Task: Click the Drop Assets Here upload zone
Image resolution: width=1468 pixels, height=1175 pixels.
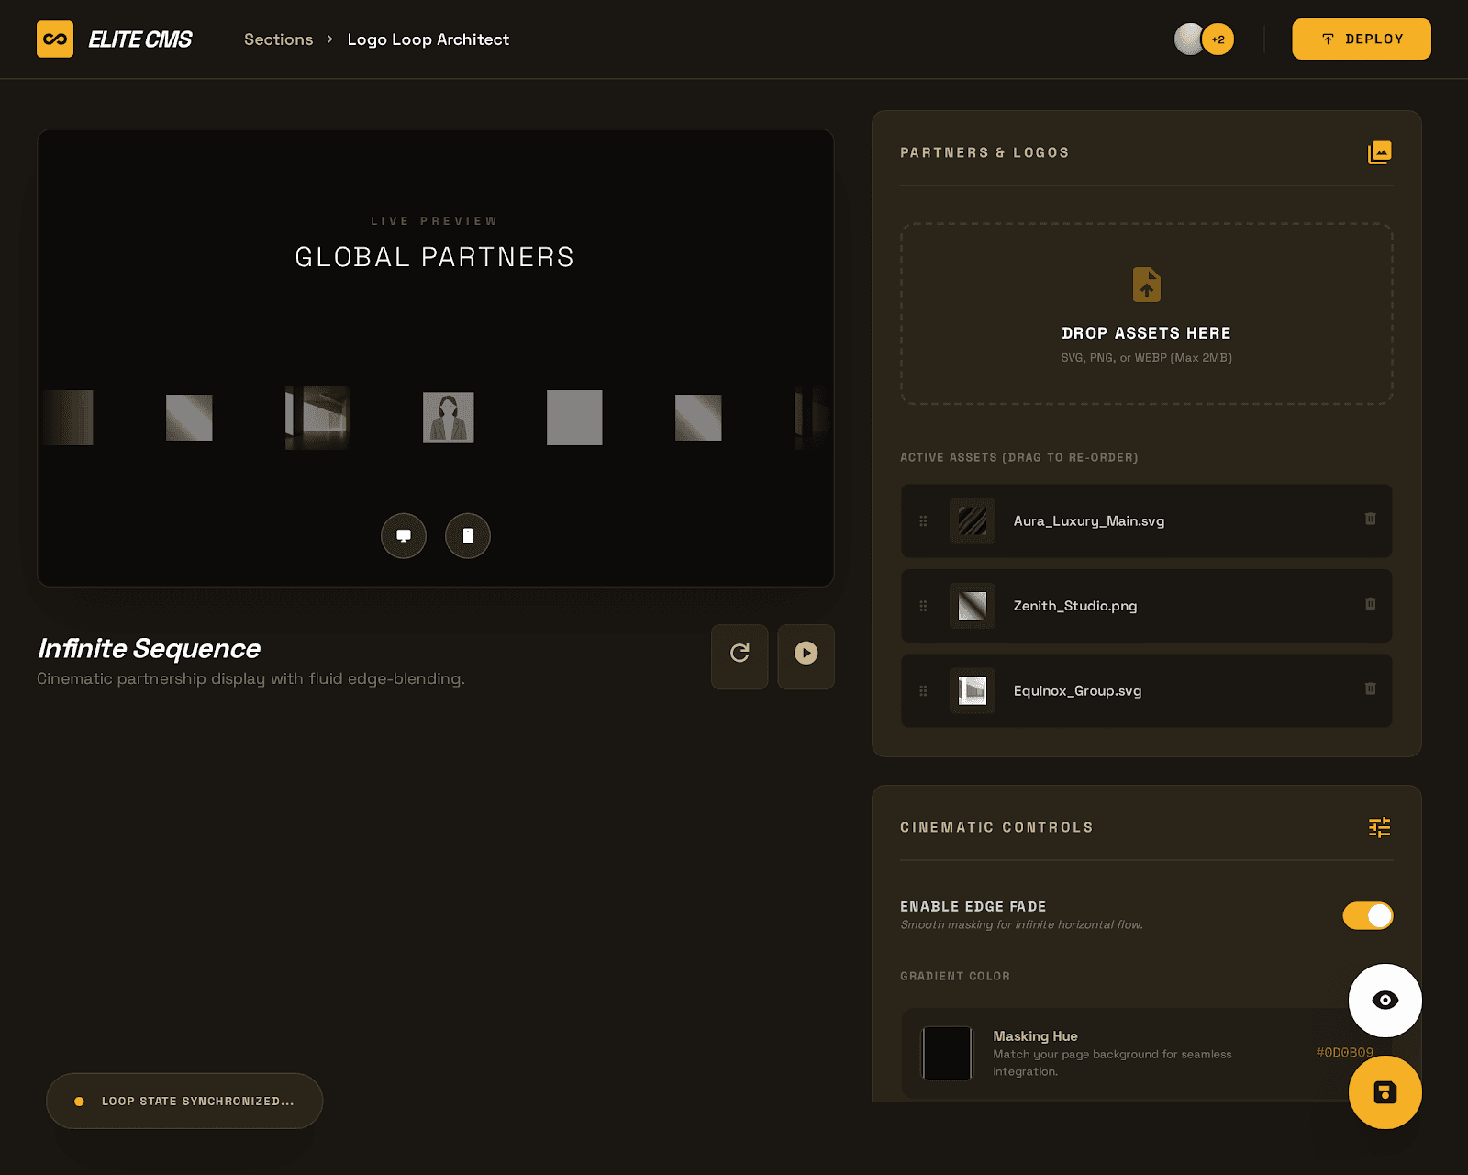Action: click(x=1146, y=313)
